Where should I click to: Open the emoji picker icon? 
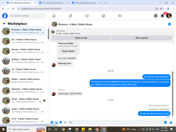coord(165,122)
